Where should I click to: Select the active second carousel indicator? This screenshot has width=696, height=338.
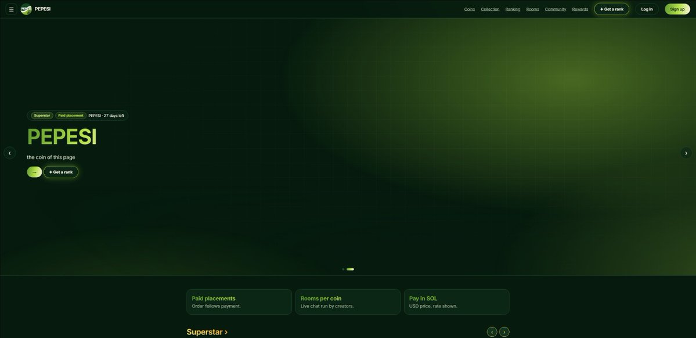350,269
